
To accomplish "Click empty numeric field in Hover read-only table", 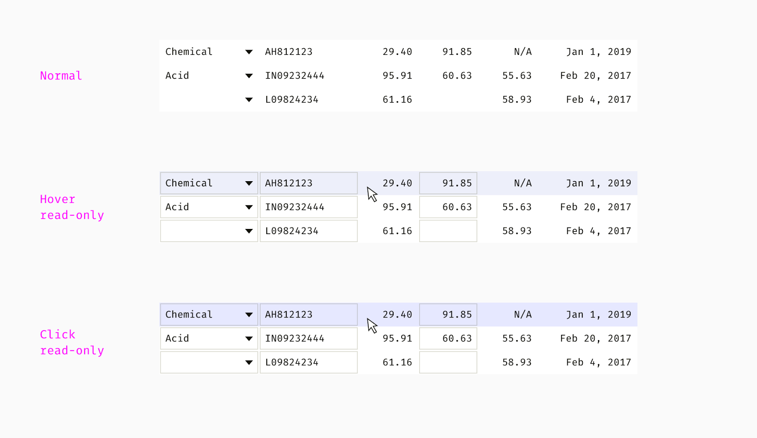I will click(448, 231).
